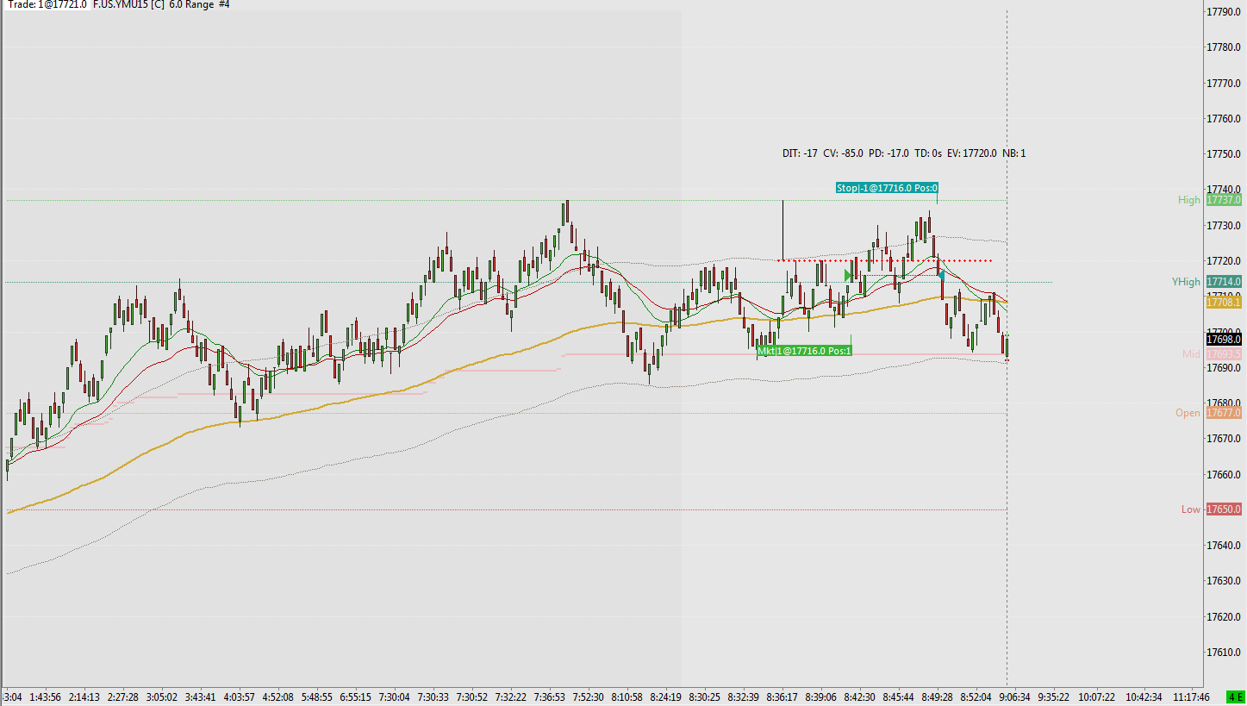Click the 8:36:17 time axis label
The image size is (1247, 706).
tap(782, 697)
